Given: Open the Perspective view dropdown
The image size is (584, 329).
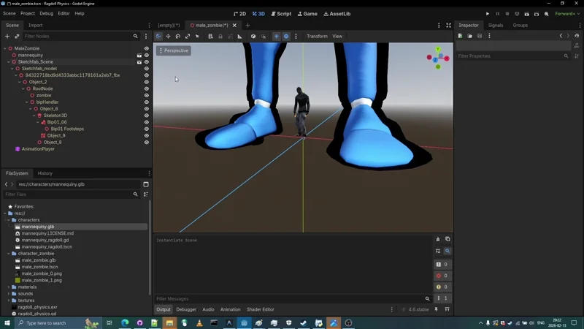Looking at the screenshot, I should 173,50.
